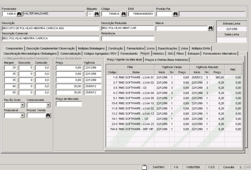The image size is (251, 170).
Task: Open Classificação Mercadológica / Embalagens tab
Action: point(30,54)
